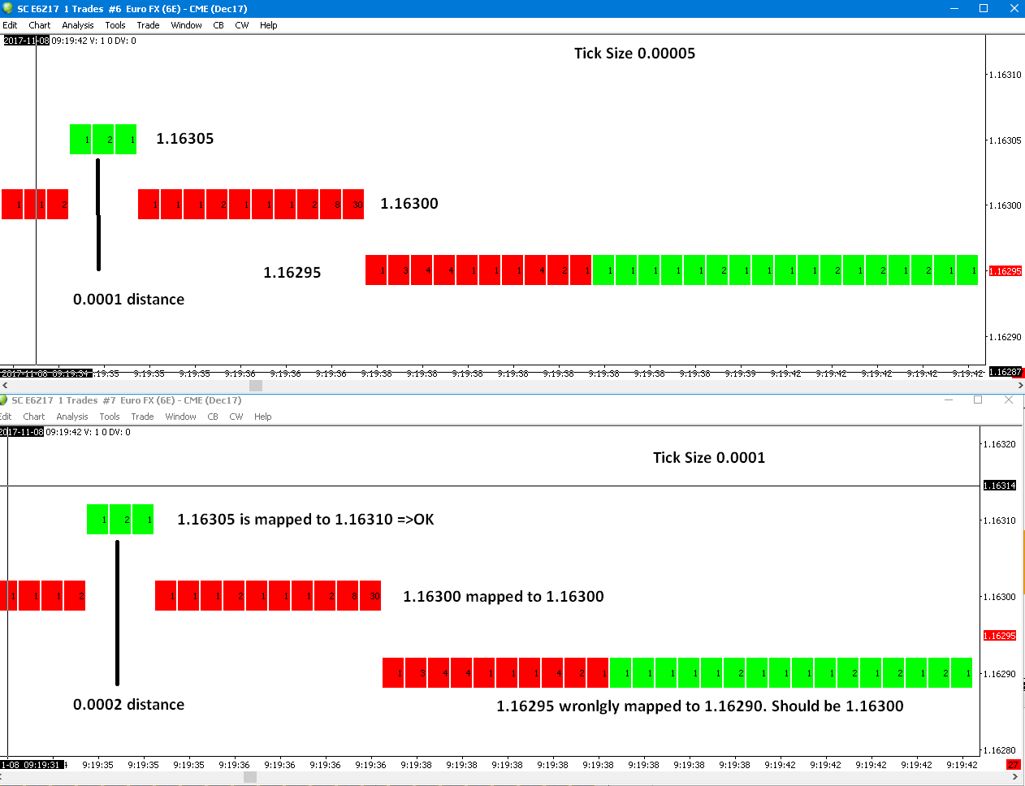Open the CB menu in window #6

(218, 25)
